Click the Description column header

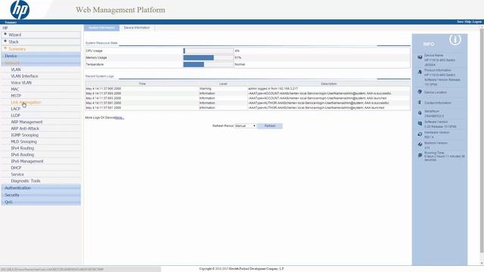[x=329, y=84]
